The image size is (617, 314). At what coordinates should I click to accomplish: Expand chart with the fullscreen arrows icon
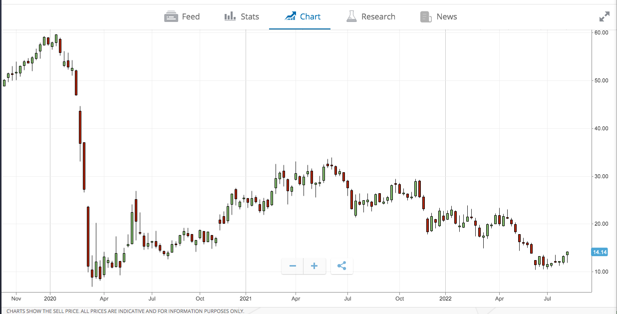coord(604,16)
